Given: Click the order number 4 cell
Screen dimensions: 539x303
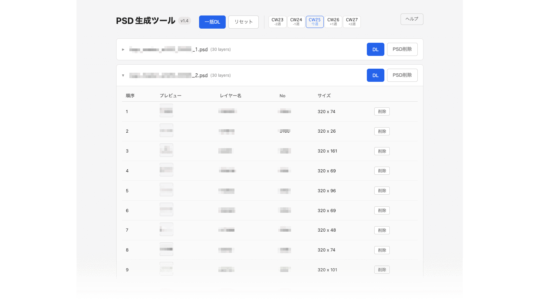Looking at the screenshot, I should [x=127, y=171].
